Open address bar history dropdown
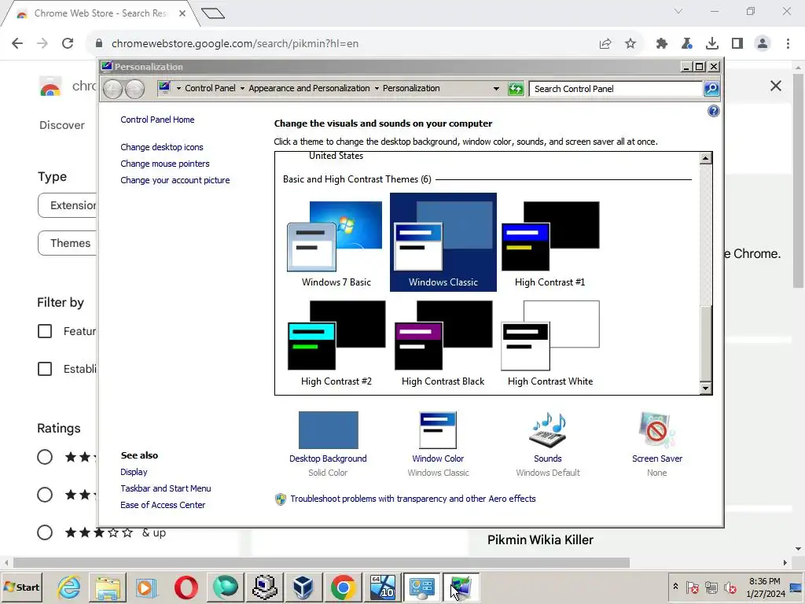 tap(496, 88)
